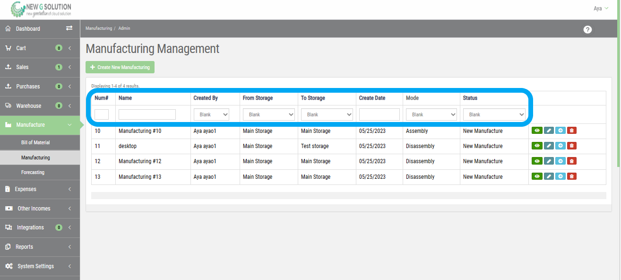View Manufacturing #13 with the eye icon
Viewport: 621px width, 280px height.
pos(537,176)
